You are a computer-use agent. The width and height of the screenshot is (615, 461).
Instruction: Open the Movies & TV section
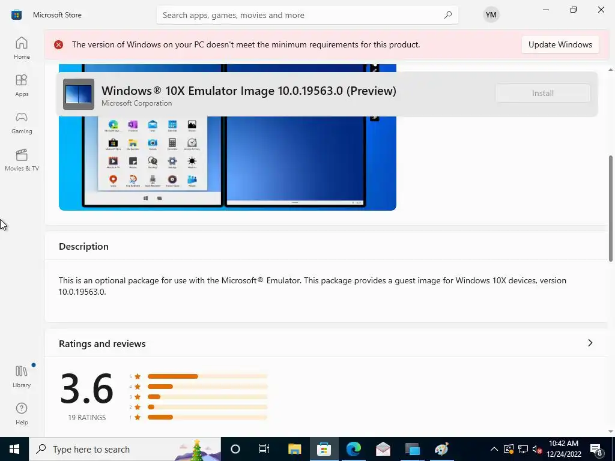point(22,160)
